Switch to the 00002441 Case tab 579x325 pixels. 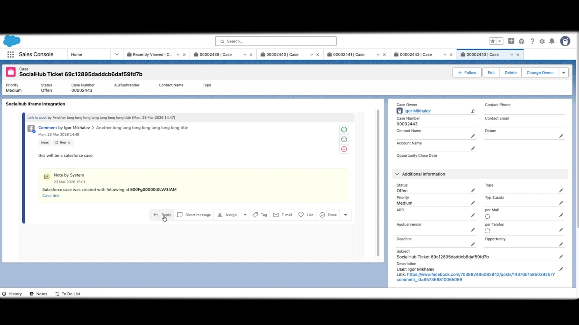point(349,54)
